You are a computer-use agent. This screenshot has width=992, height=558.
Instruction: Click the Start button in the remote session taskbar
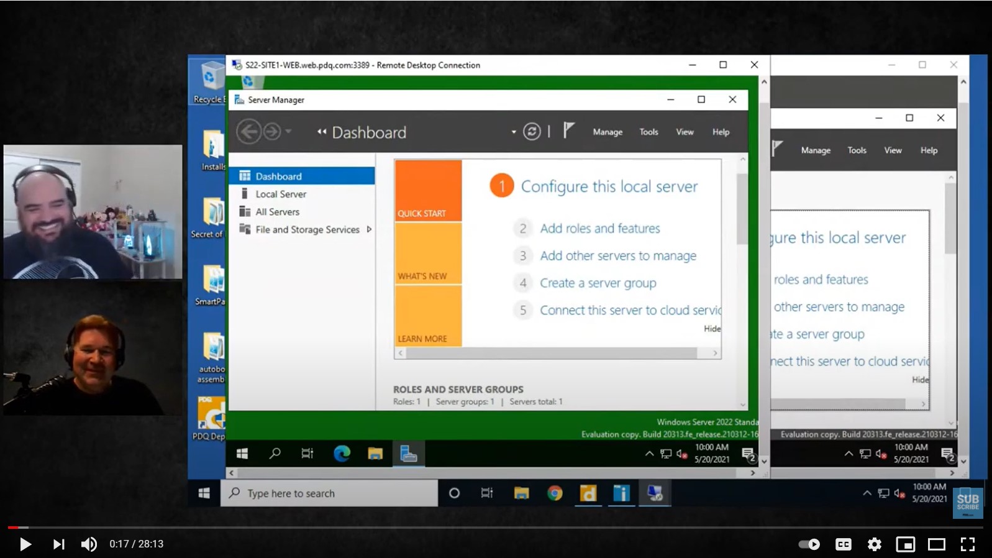coord(242,454)
